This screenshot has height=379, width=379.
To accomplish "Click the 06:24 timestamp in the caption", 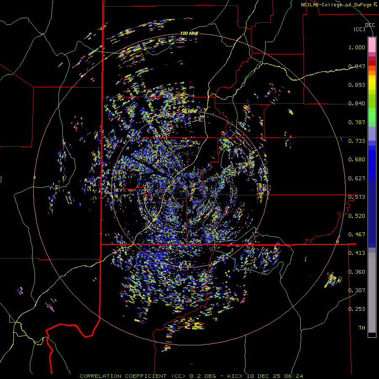I will click(293, 376).
